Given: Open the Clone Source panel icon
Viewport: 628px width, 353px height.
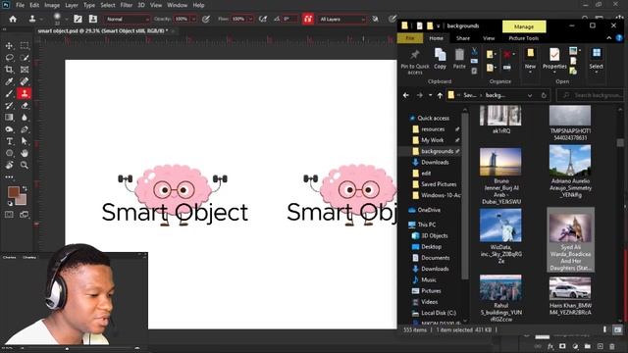Looking at the screenshot, I should click(x=93, y=19).
